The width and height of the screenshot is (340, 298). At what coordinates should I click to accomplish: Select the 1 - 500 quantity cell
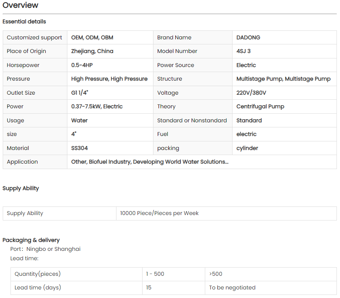point(155,274)
